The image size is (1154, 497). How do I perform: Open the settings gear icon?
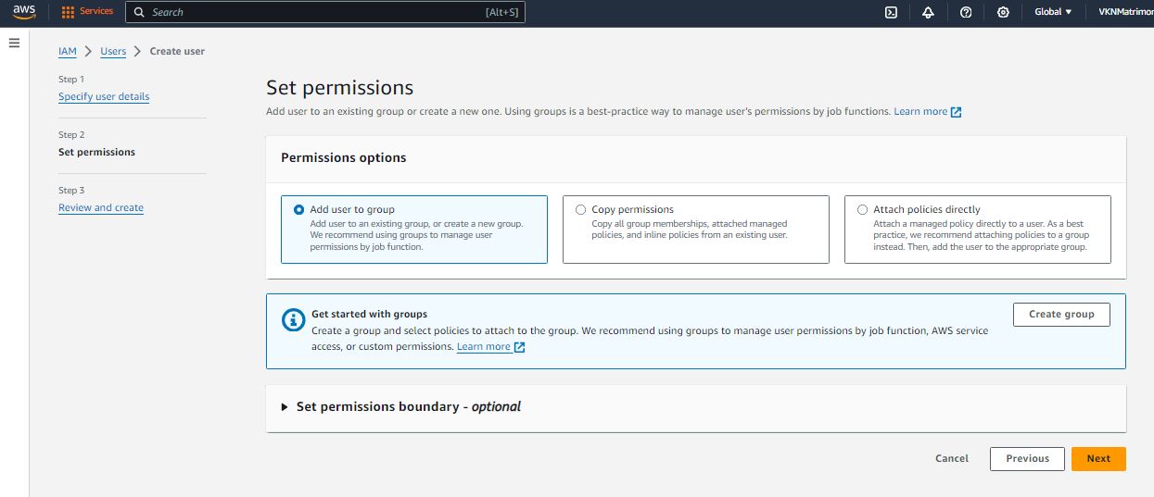click(1003, 12)
